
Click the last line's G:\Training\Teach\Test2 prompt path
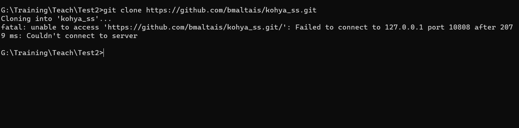(x=50, y=53)
